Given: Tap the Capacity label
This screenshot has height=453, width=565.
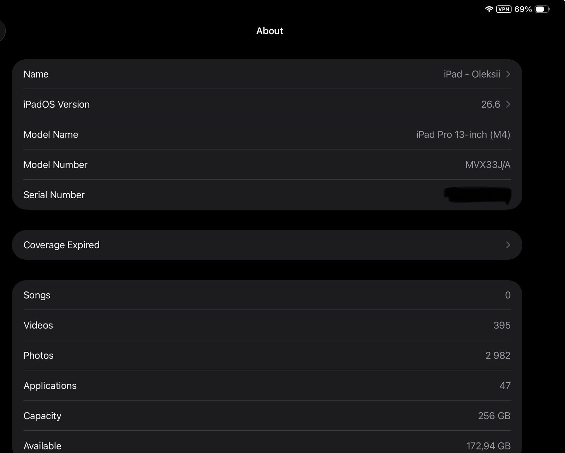Looking at the screenshot, I should click(x=42, y=416).
